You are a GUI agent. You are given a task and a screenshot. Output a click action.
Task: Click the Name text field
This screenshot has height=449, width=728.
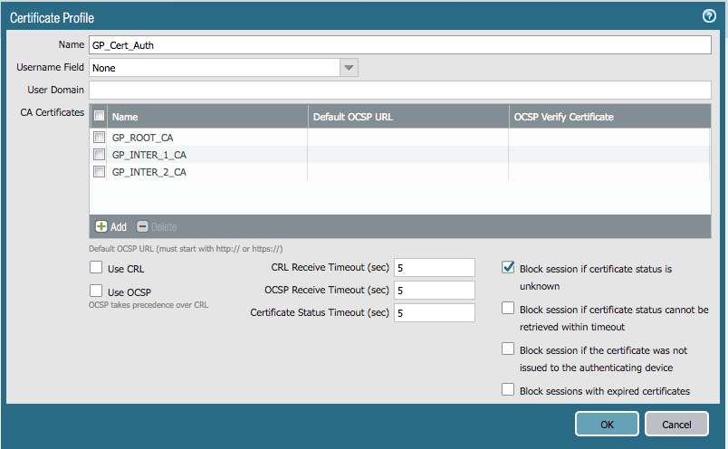point(399,45)
